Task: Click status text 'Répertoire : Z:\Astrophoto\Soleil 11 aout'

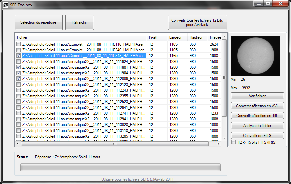Action: click(67, 157)
